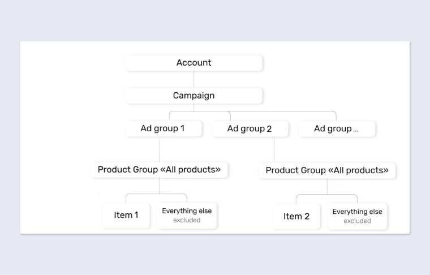
Task: Select the Everything else box beside Item 2
Action: [x=357, y=212]
